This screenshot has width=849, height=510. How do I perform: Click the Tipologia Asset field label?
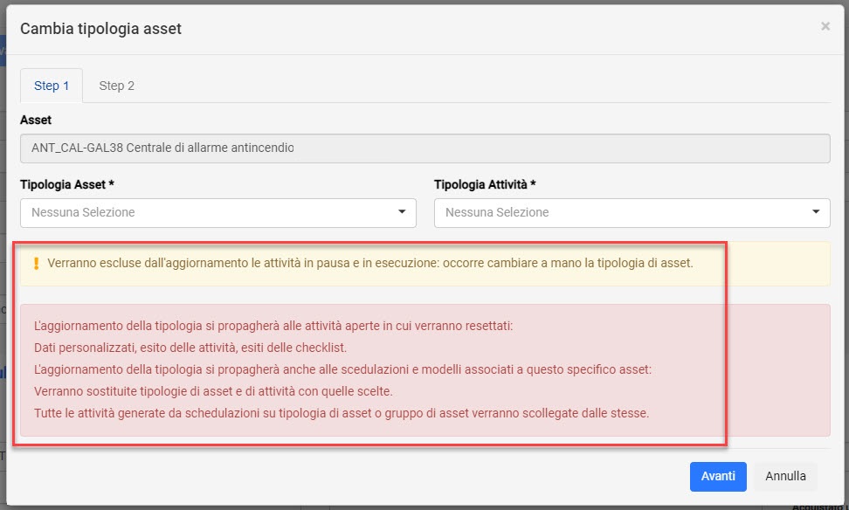[x=67, y=184]
